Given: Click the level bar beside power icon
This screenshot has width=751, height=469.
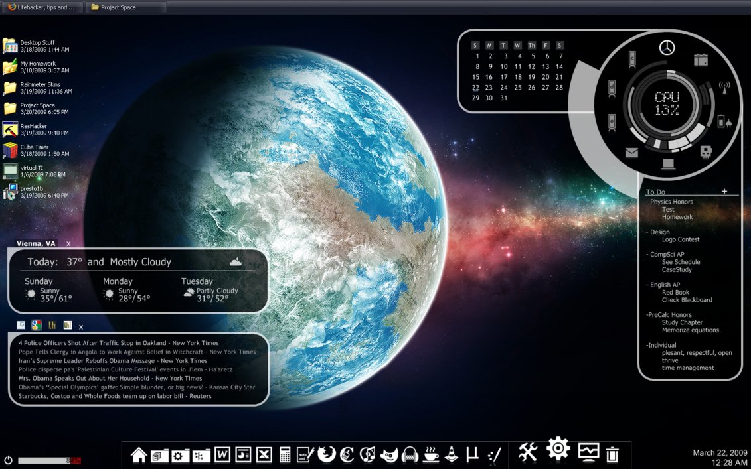Looking at the screenshot, I should pyautogui.click(x=49, y=460).
